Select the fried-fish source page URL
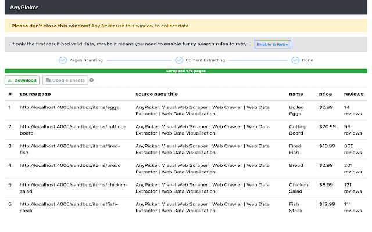 [x=70, y=149]
